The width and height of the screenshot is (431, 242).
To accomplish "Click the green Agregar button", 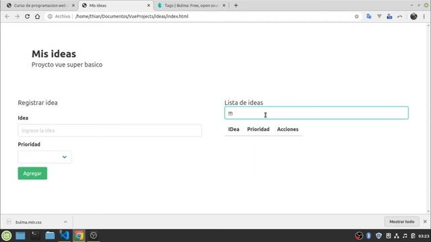I will pyautogui.click(x=32, y=173).
